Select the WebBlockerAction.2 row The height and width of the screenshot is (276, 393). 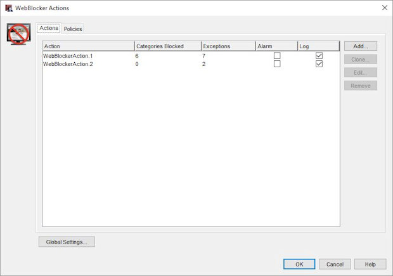click(191, 64)
